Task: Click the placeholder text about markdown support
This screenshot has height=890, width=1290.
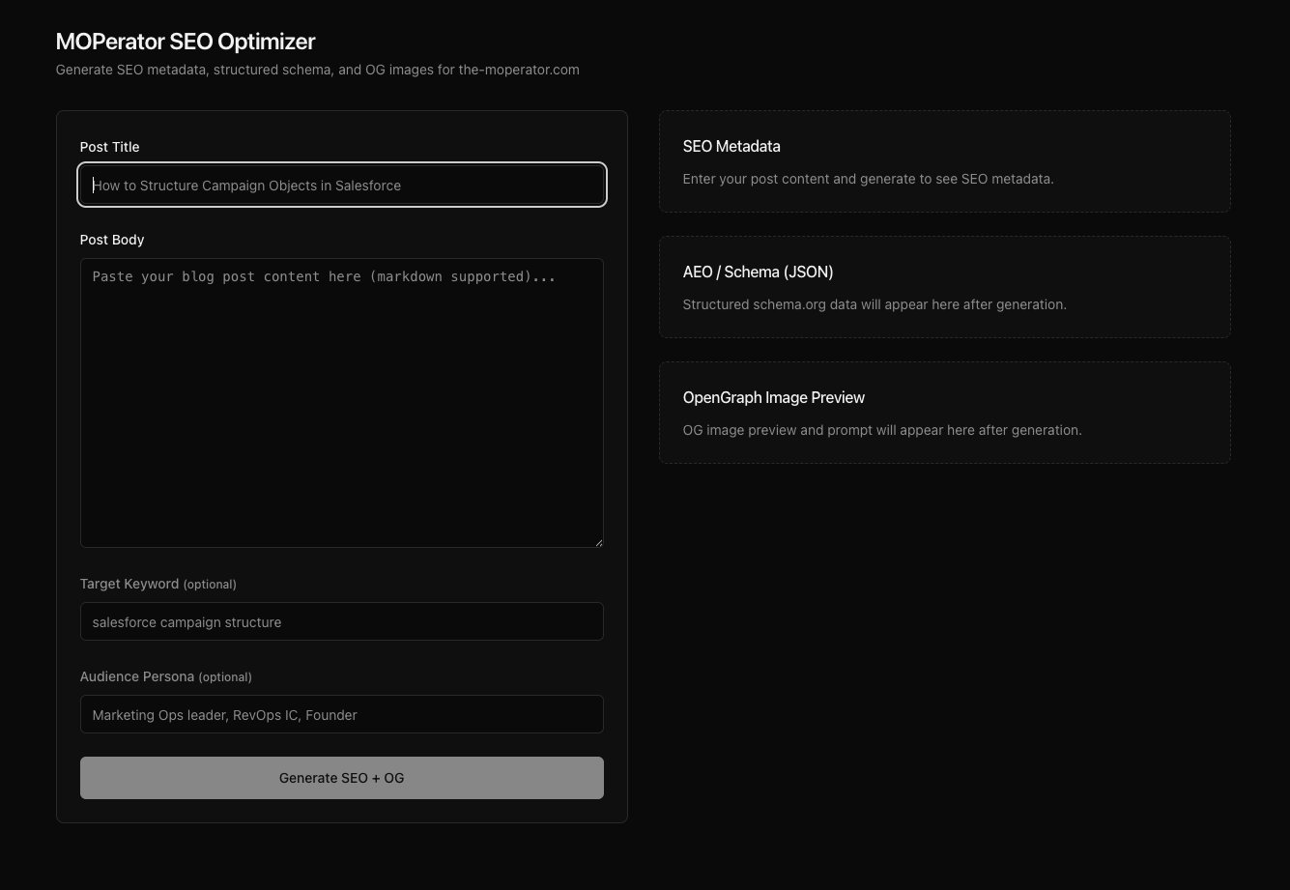Action: (x=324, y=276)
